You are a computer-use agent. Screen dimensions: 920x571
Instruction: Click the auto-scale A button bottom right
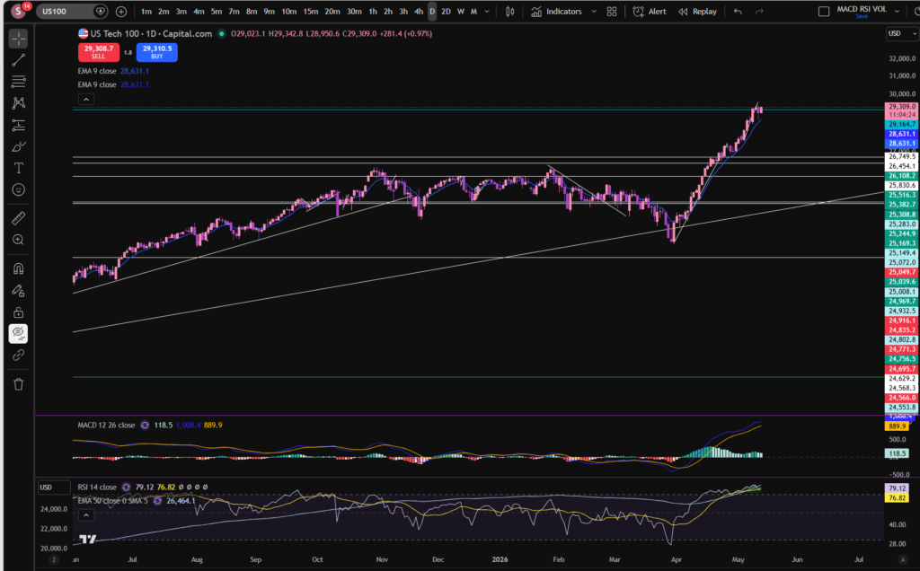[903, 560]
